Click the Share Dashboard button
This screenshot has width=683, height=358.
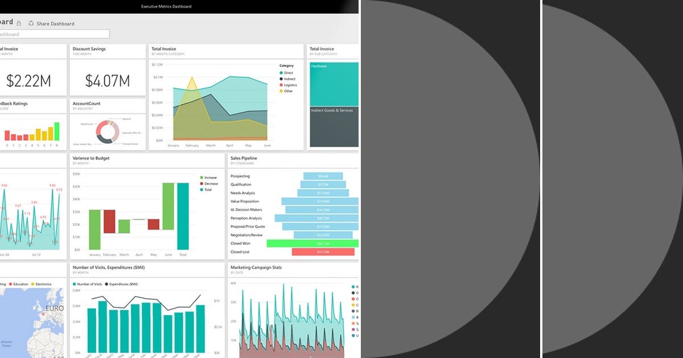(x=55, y=23)
